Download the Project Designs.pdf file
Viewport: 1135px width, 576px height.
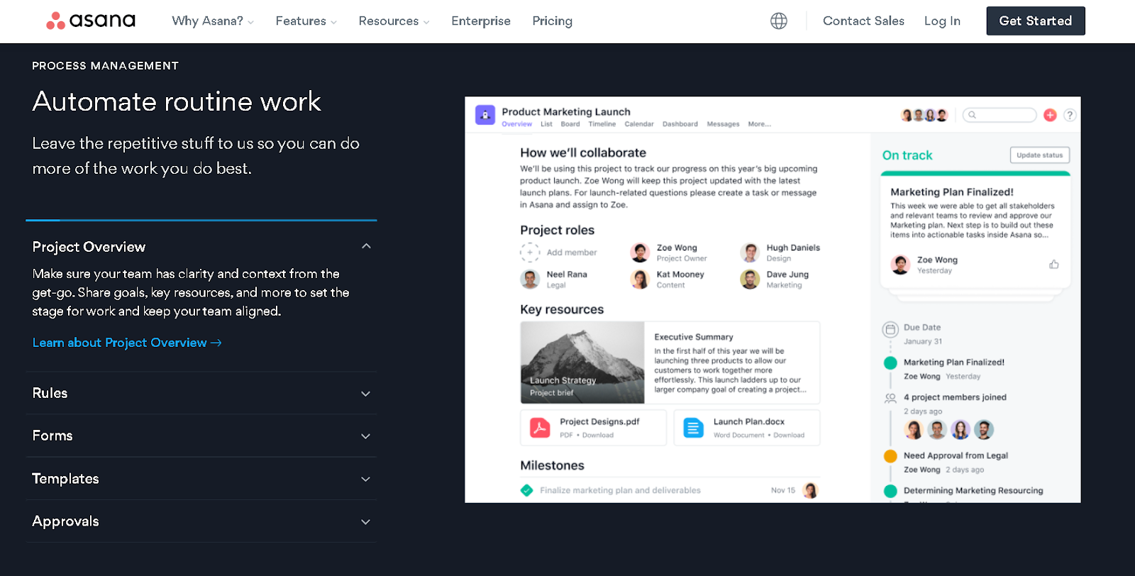point(598,436)
